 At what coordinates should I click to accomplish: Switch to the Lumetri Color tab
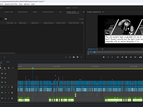point(9,12)
